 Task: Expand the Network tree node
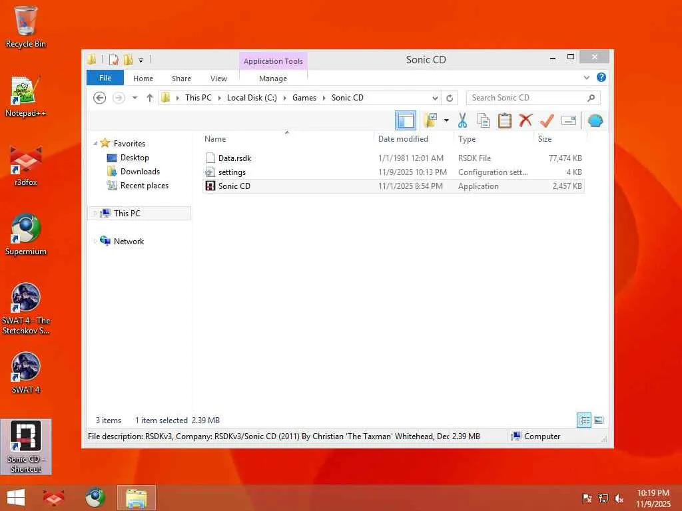coord(95,241)
